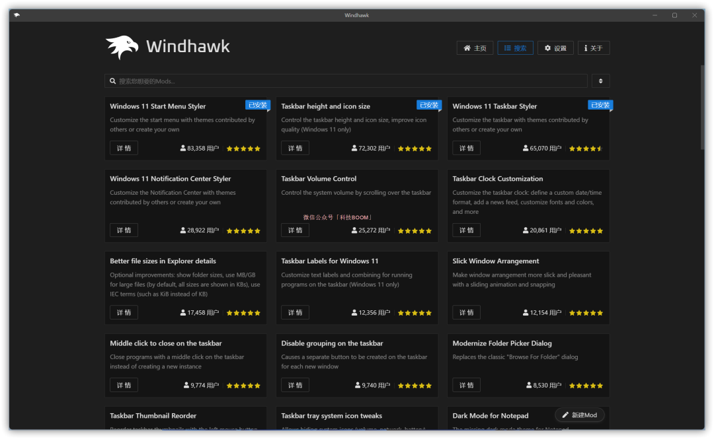
Task: Focus the Mods search input field
Action: (x=346, y=81)
